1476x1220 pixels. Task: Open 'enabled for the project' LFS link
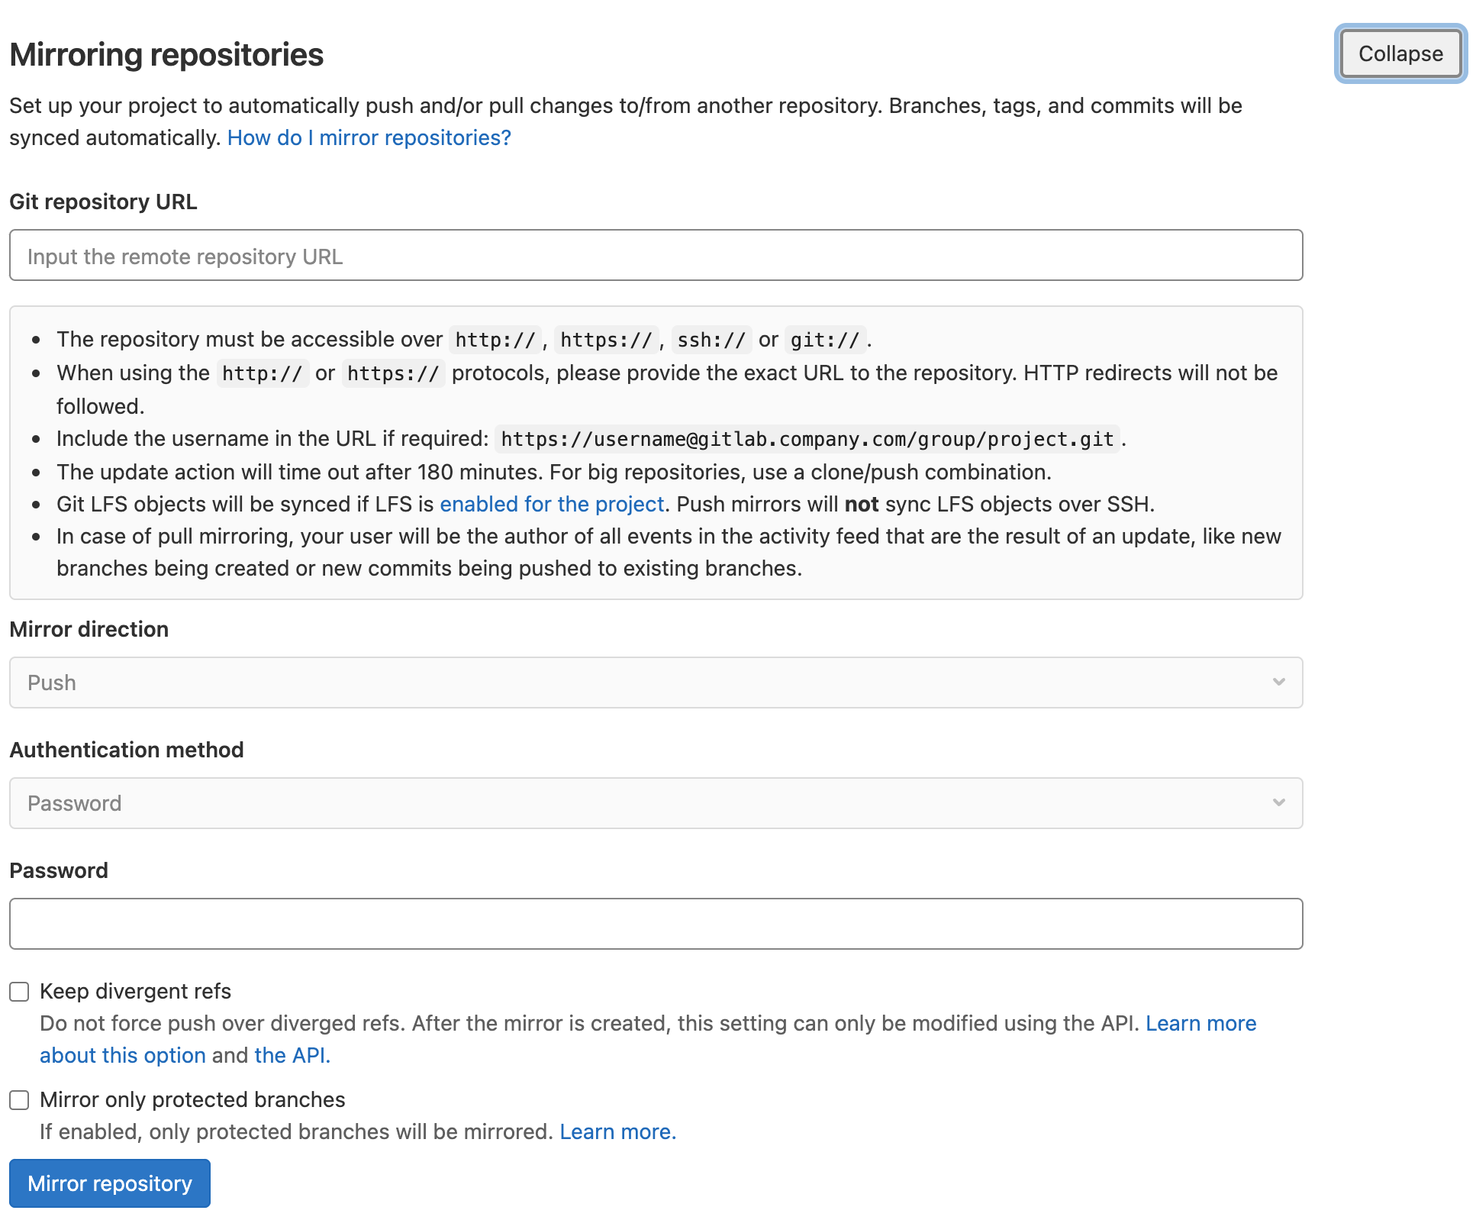[551, 505]
